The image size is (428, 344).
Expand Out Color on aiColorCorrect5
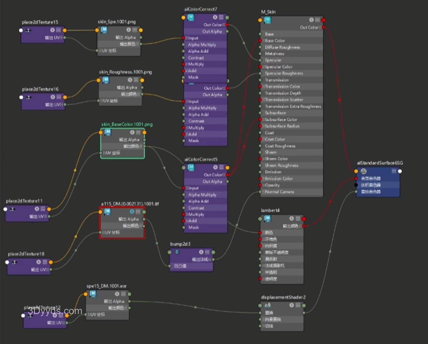coord(224,175)
